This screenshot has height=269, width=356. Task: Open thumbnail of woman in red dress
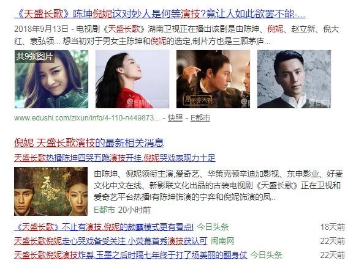132,79
